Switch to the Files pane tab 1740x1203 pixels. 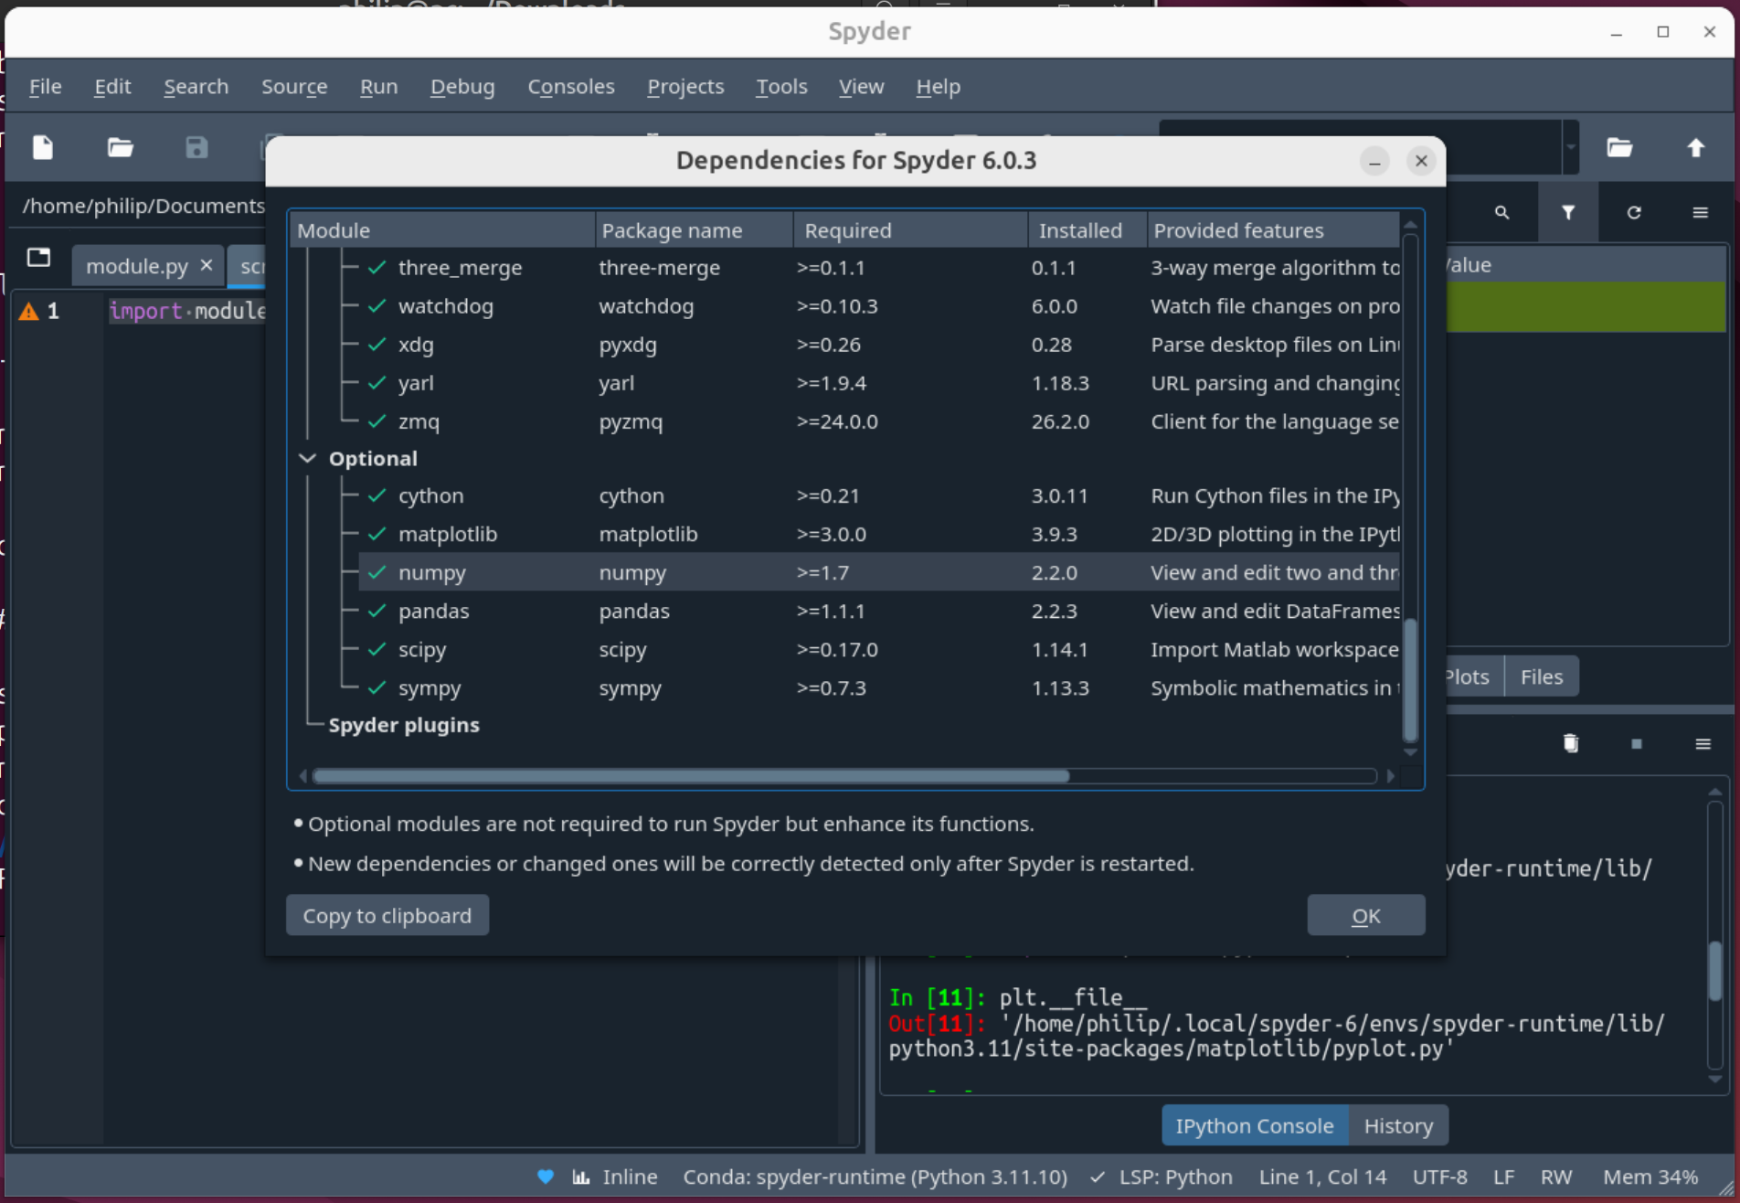click(x=1542, y=676)
